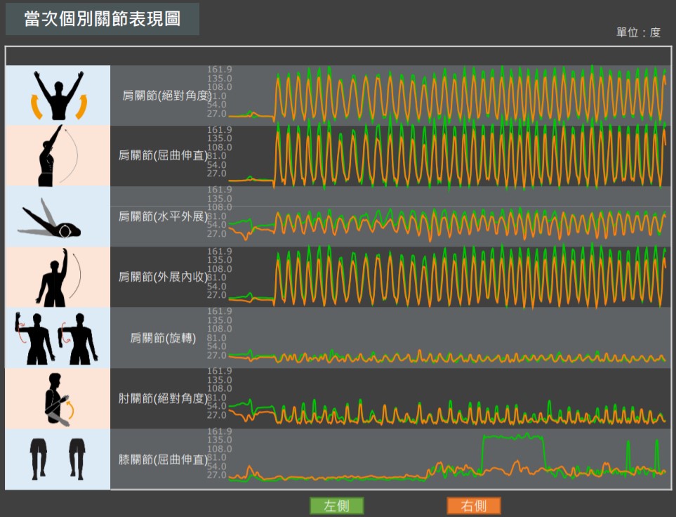This screenshot has height=517, width=676.
Task: Toggle the green 左側 legend button
Action: point(337,506)
